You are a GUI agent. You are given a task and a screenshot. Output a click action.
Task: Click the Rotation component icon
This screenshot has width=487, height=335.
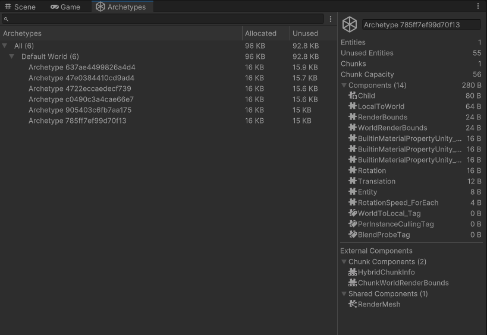coord(353,170)
